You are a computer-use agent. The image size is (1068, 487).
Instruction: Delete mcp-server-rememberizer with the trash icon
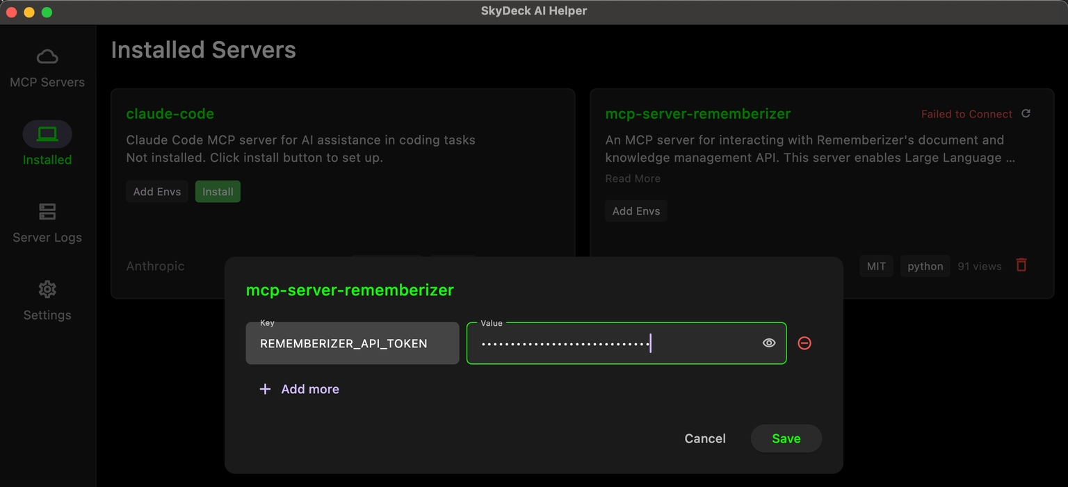pos(1021,265)
